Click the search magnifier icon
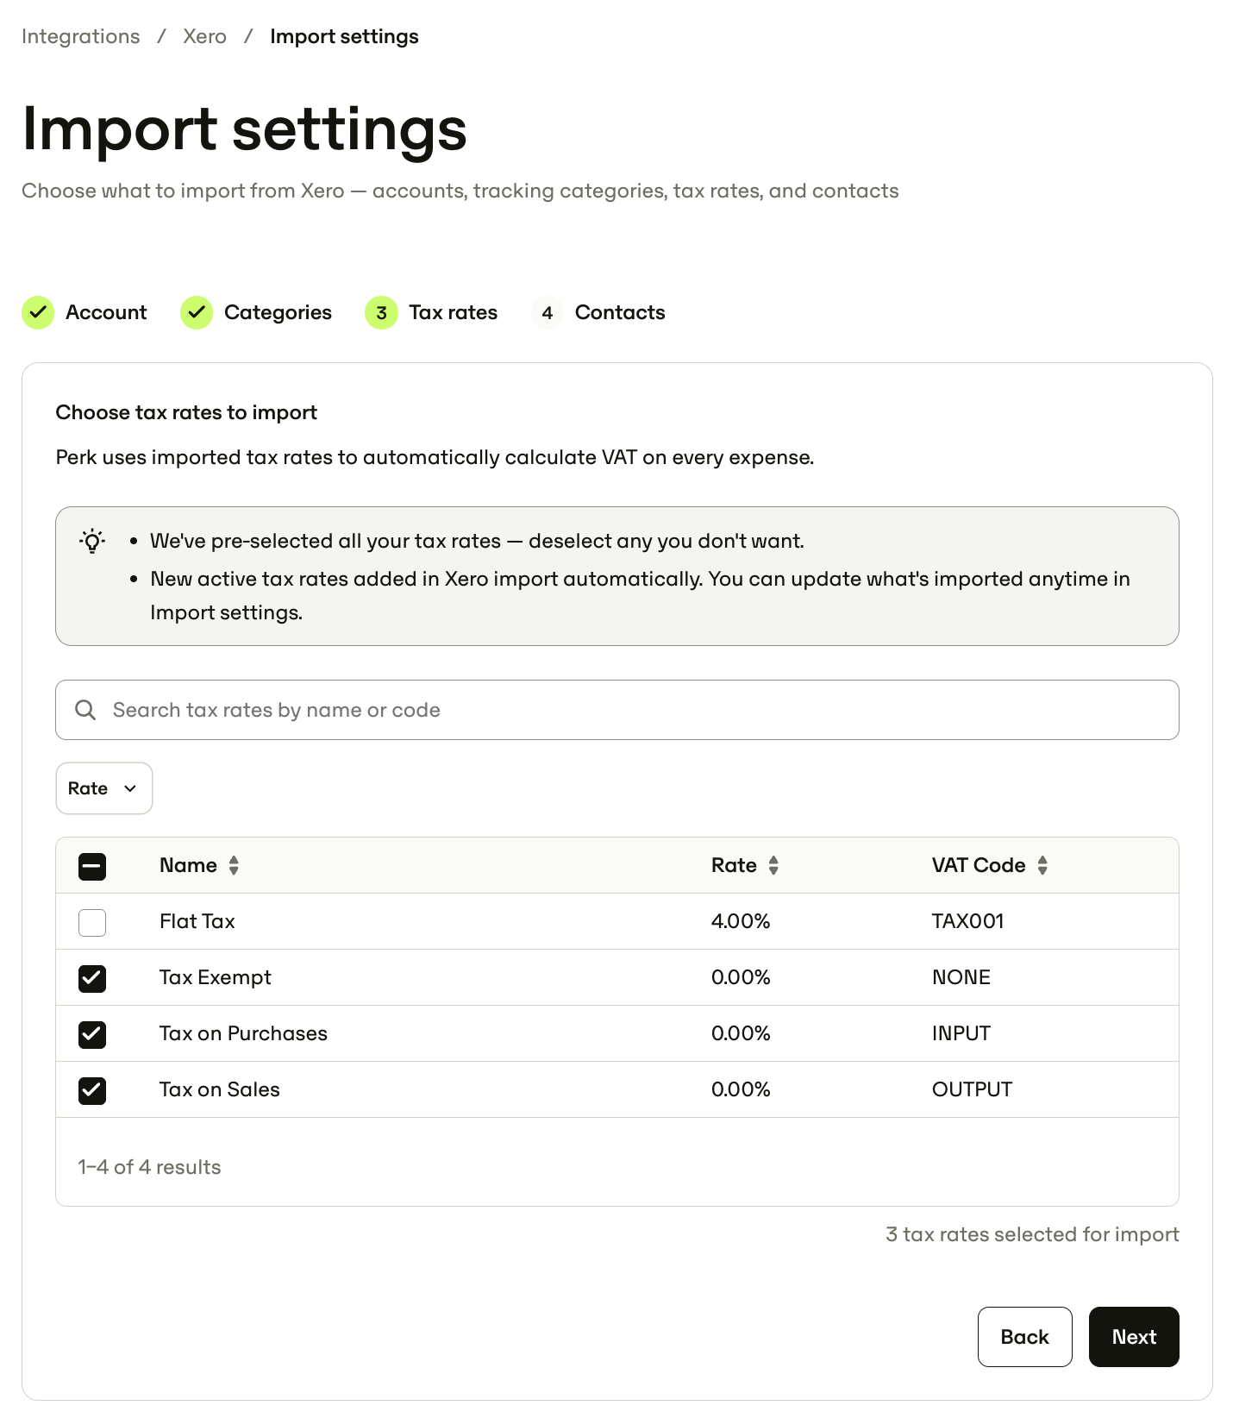This screenshot has height=1418, width=1233. click(85, 710)
